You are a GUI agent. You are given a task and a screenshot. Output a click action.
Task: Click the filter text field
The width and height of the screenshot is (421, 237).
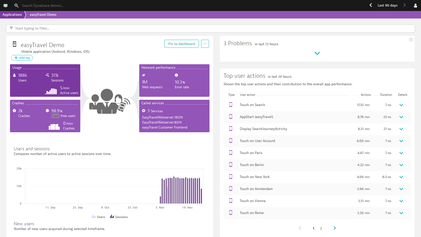[210, 28]
